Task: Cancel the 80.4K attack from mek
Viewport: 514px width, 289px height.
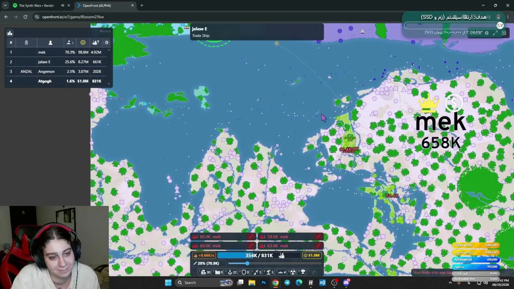Action: 251,237
